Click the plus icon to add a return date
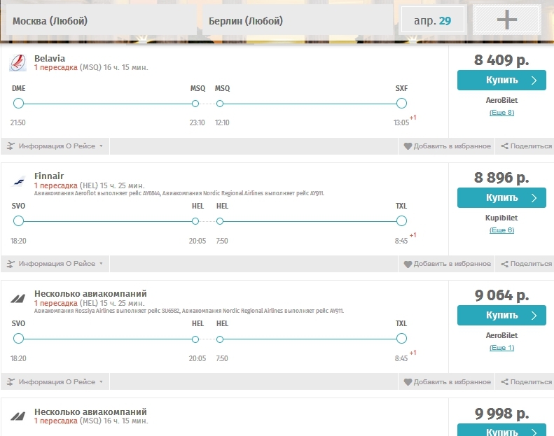This screenshot has height=436, width=554. [x=506, y=20]
